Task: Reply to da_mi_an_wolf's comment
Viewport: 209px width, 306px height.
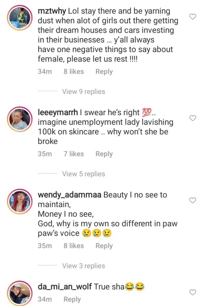Action: click(x=72, y=299)
